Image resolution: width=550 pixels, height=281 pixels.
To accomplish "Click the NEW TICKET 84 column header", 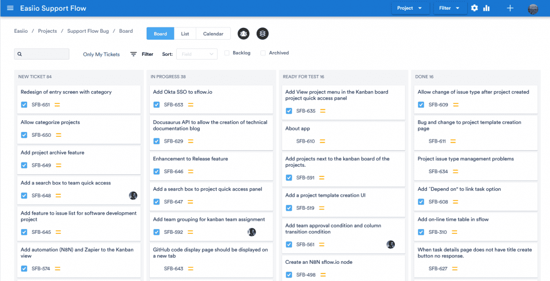I will click(35, 76).
